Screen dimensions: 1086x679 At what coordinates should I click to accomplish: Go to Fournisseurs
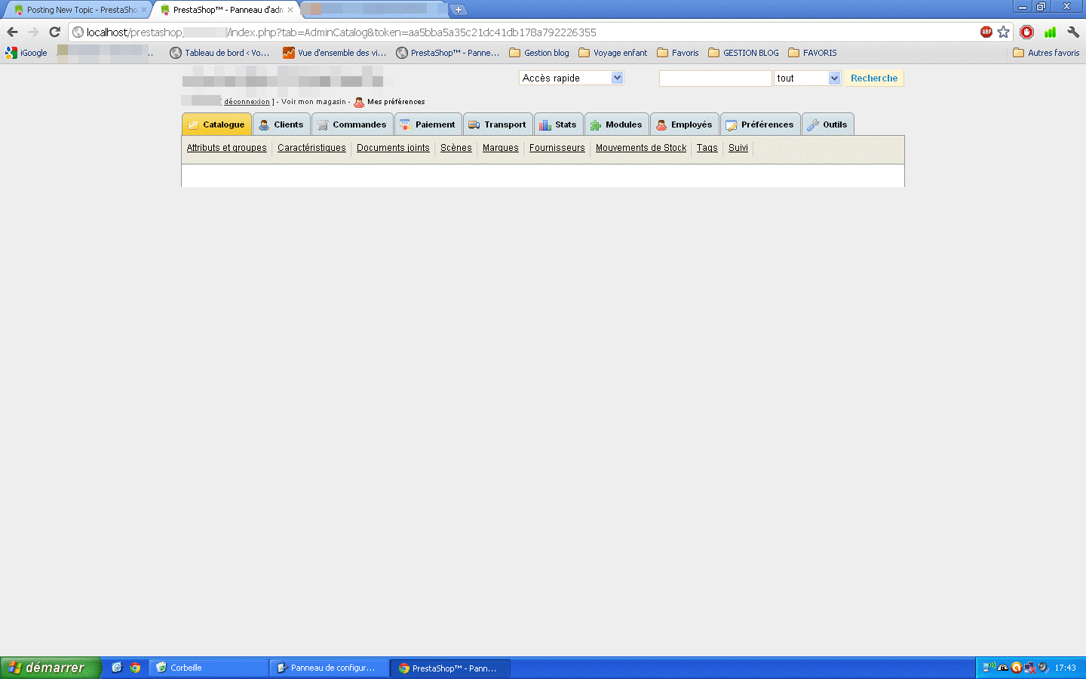[557, 148]
